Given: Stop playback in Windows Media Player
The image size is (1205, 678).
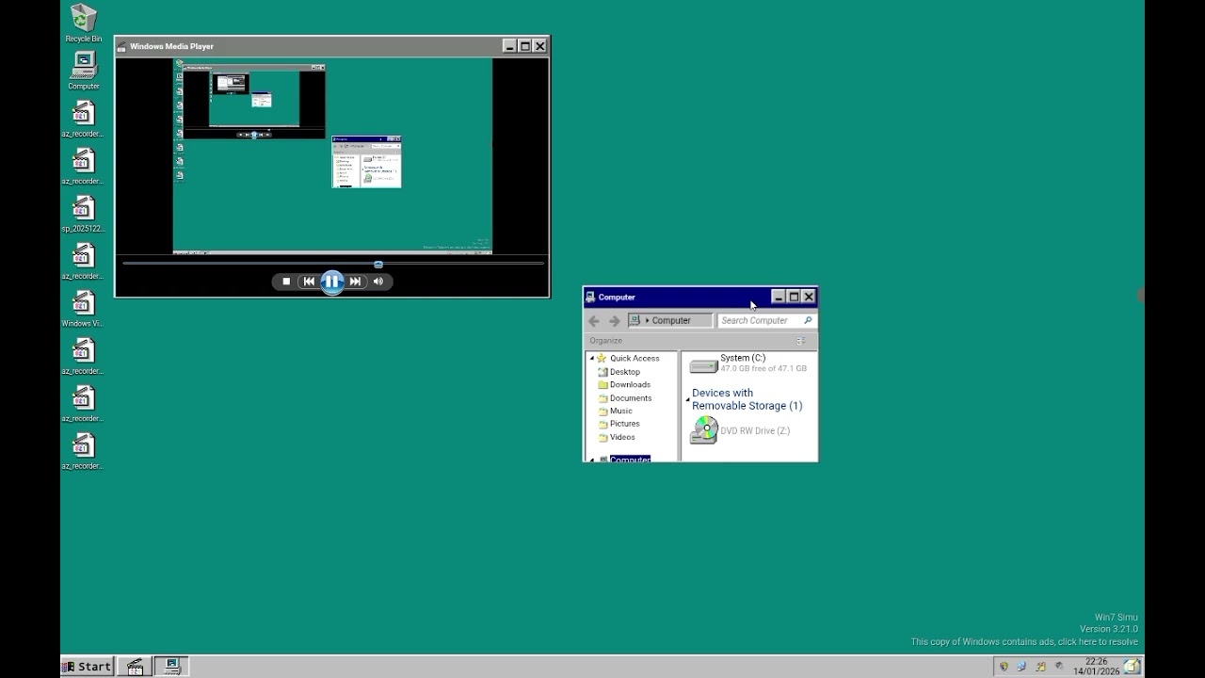Looking at the screenshot, I should point(286,282).
